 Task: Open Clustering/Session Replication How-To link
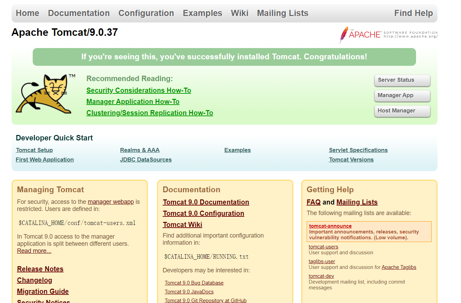(150, 113)
